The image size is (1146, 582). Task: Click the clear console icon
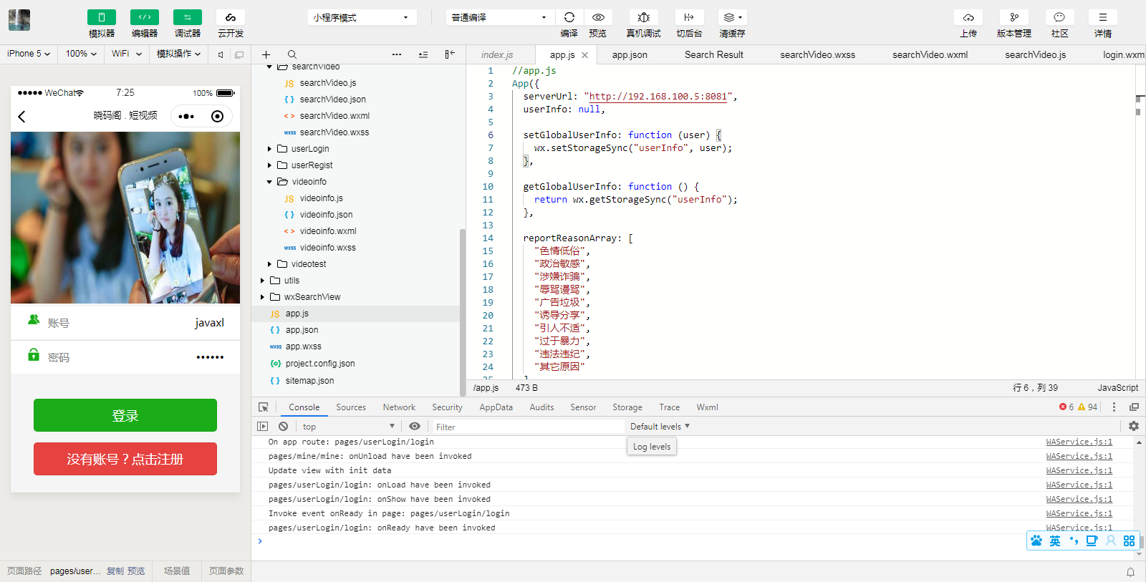(284, 426)
